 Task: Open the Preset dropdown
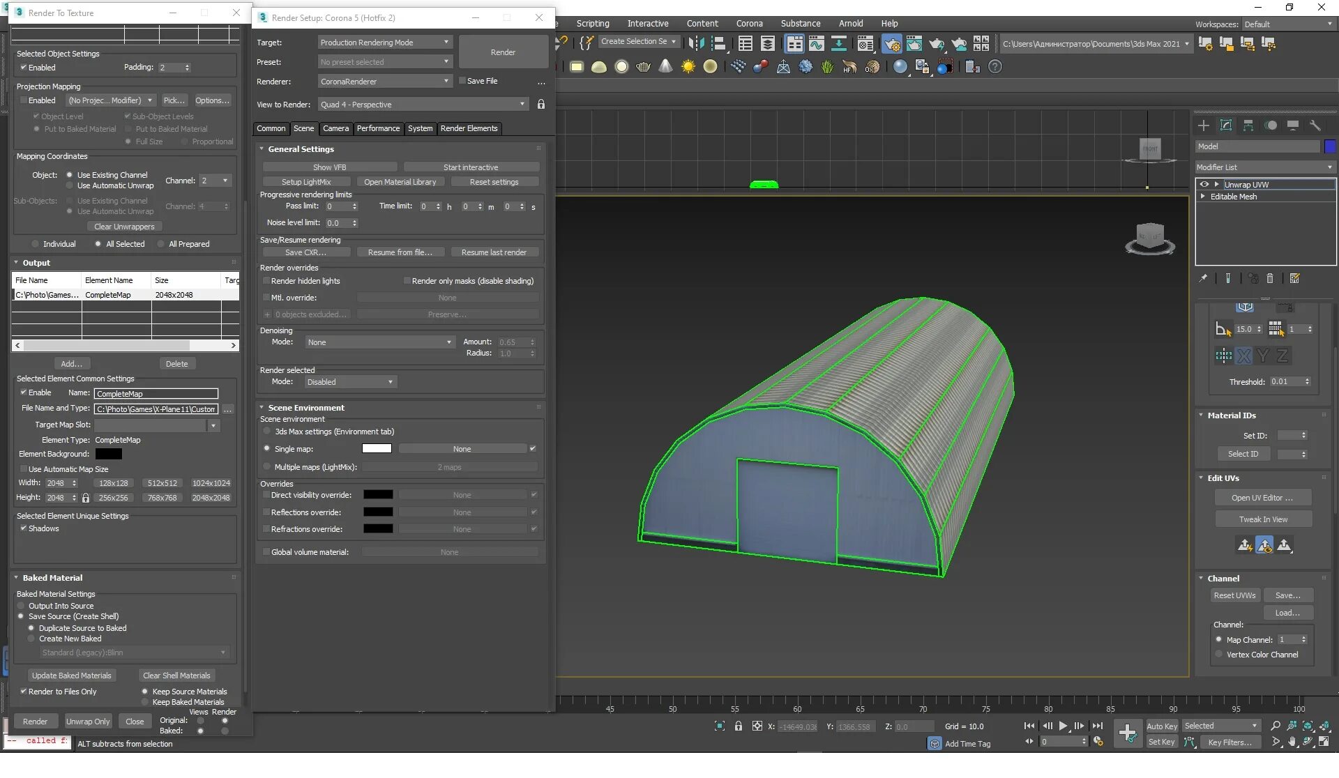point(385,62)
